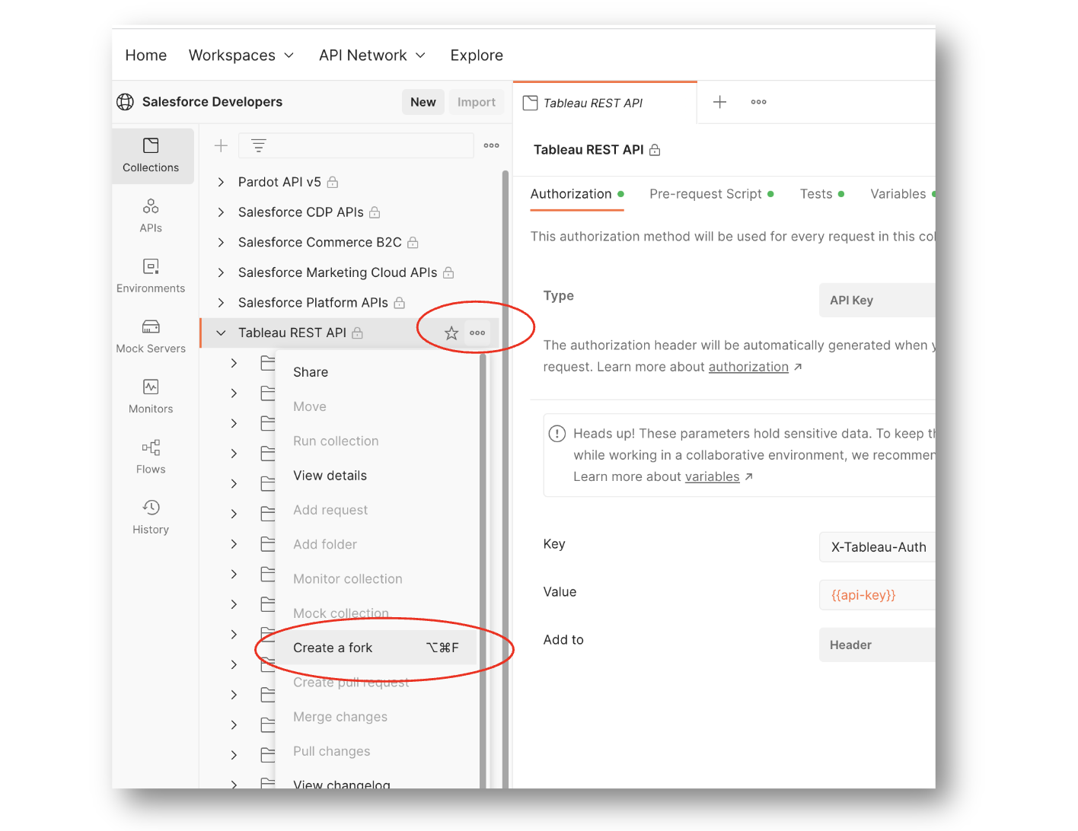Click the collections search input field
Screen dimensions: 1078x831
[356, 145]
